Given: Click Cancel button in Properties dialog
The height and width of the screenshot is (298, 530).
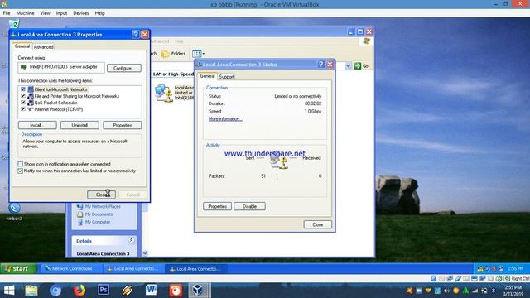Looking at the screenshot, I should [132, 195].
